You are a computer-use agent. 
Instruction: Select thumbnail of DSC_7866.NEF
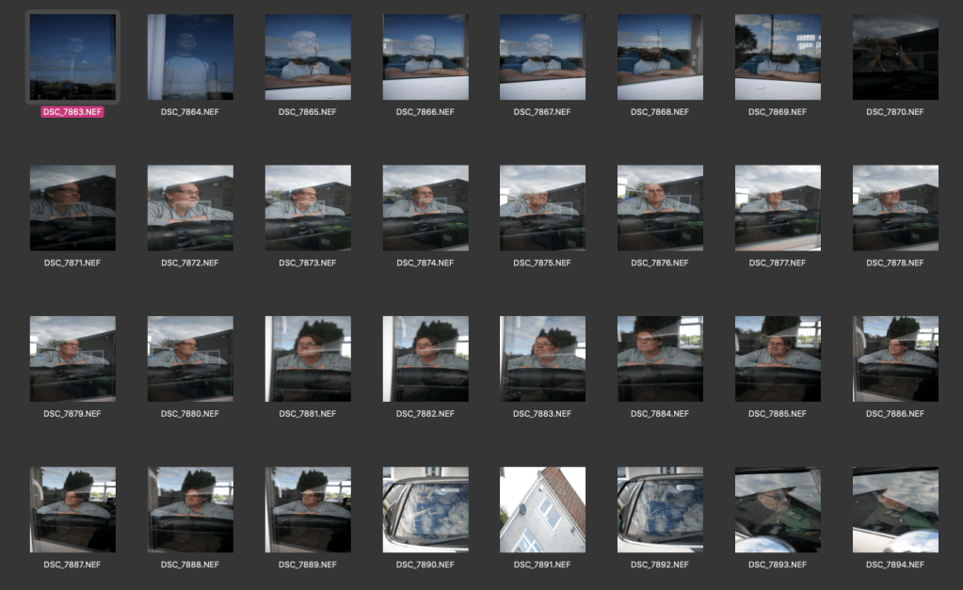(425, 56)
